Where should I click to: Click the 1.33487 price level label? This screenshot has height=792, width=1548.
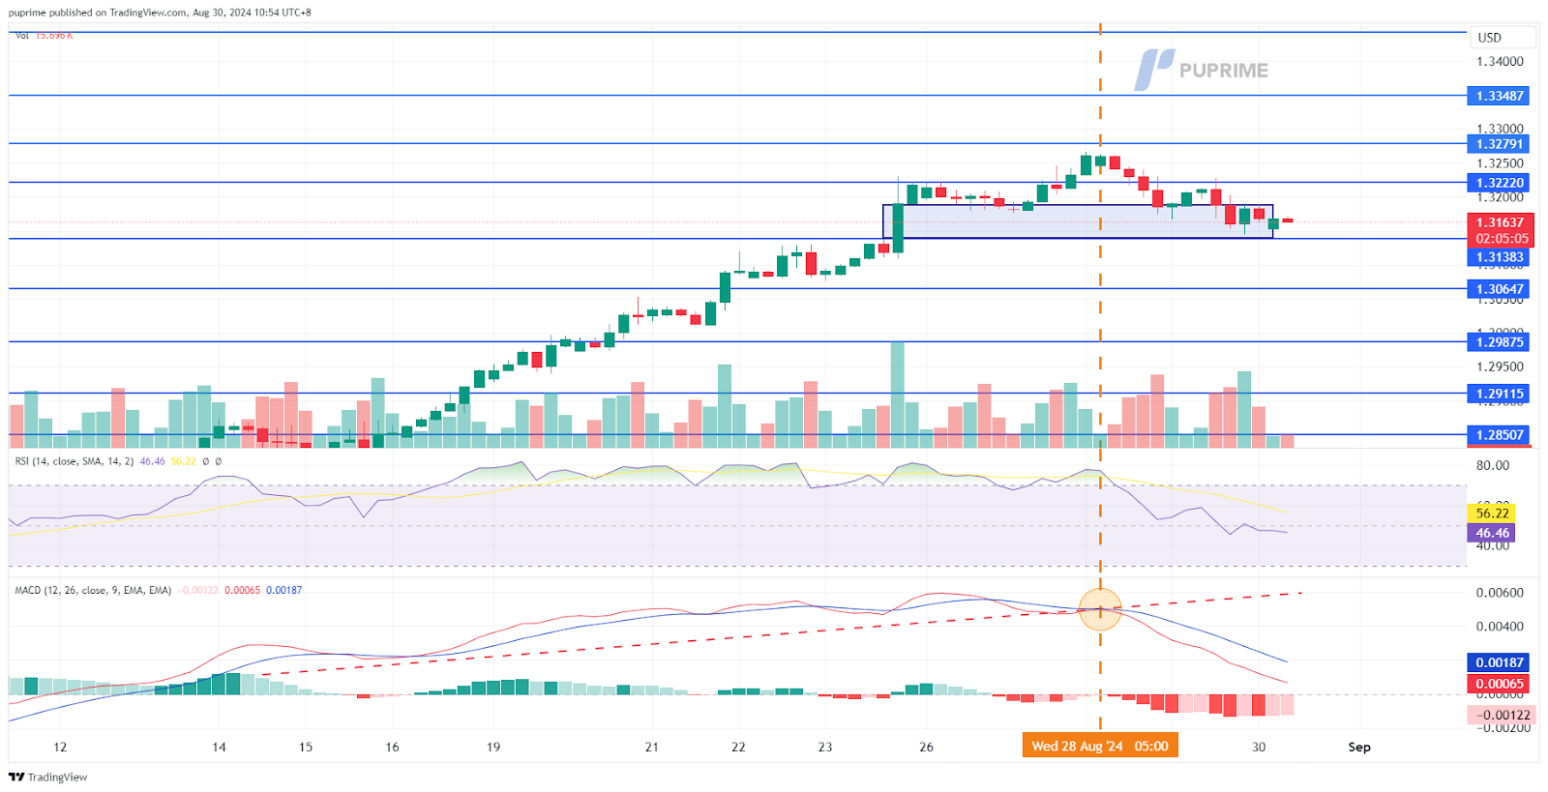[x=1499, y=96]
